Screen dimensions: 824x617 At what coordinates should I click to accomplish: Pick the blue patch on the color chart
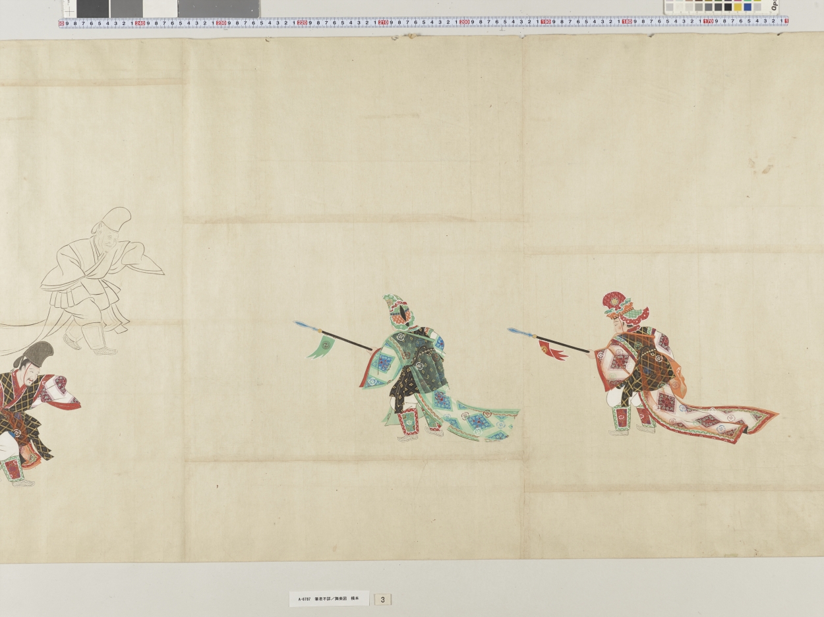click(747, 7)
